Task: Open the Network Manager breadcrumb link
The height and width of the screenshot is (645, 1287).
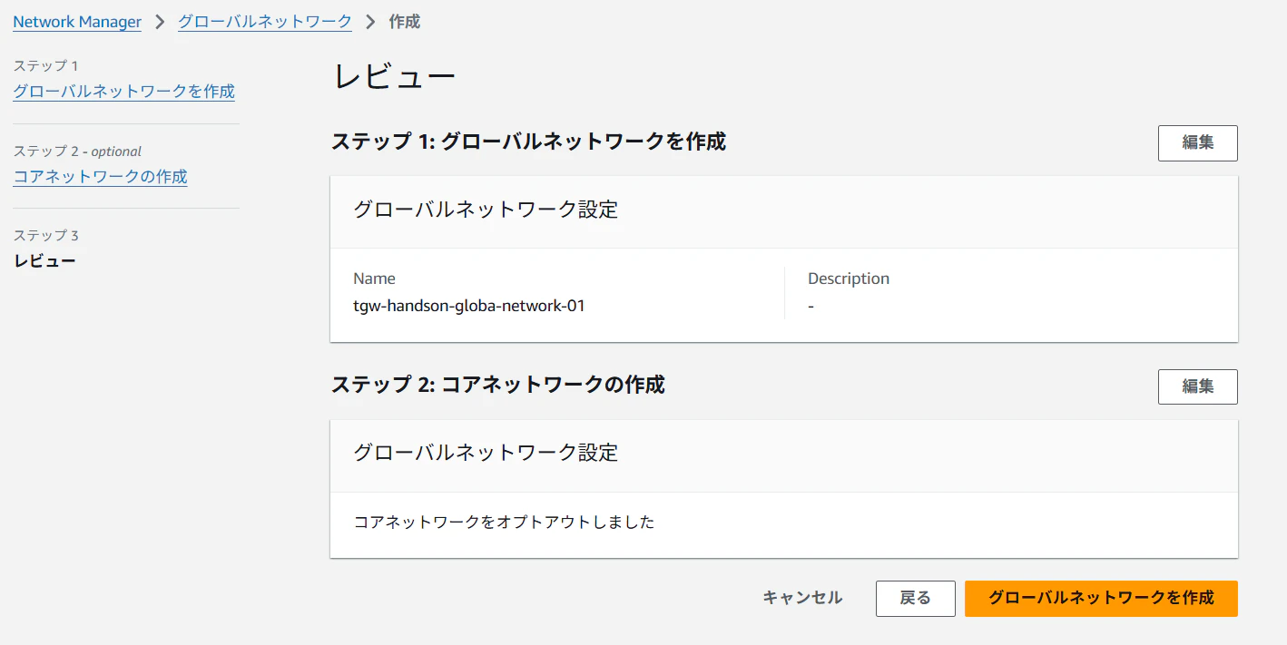Action: click(x=77, y=22)
